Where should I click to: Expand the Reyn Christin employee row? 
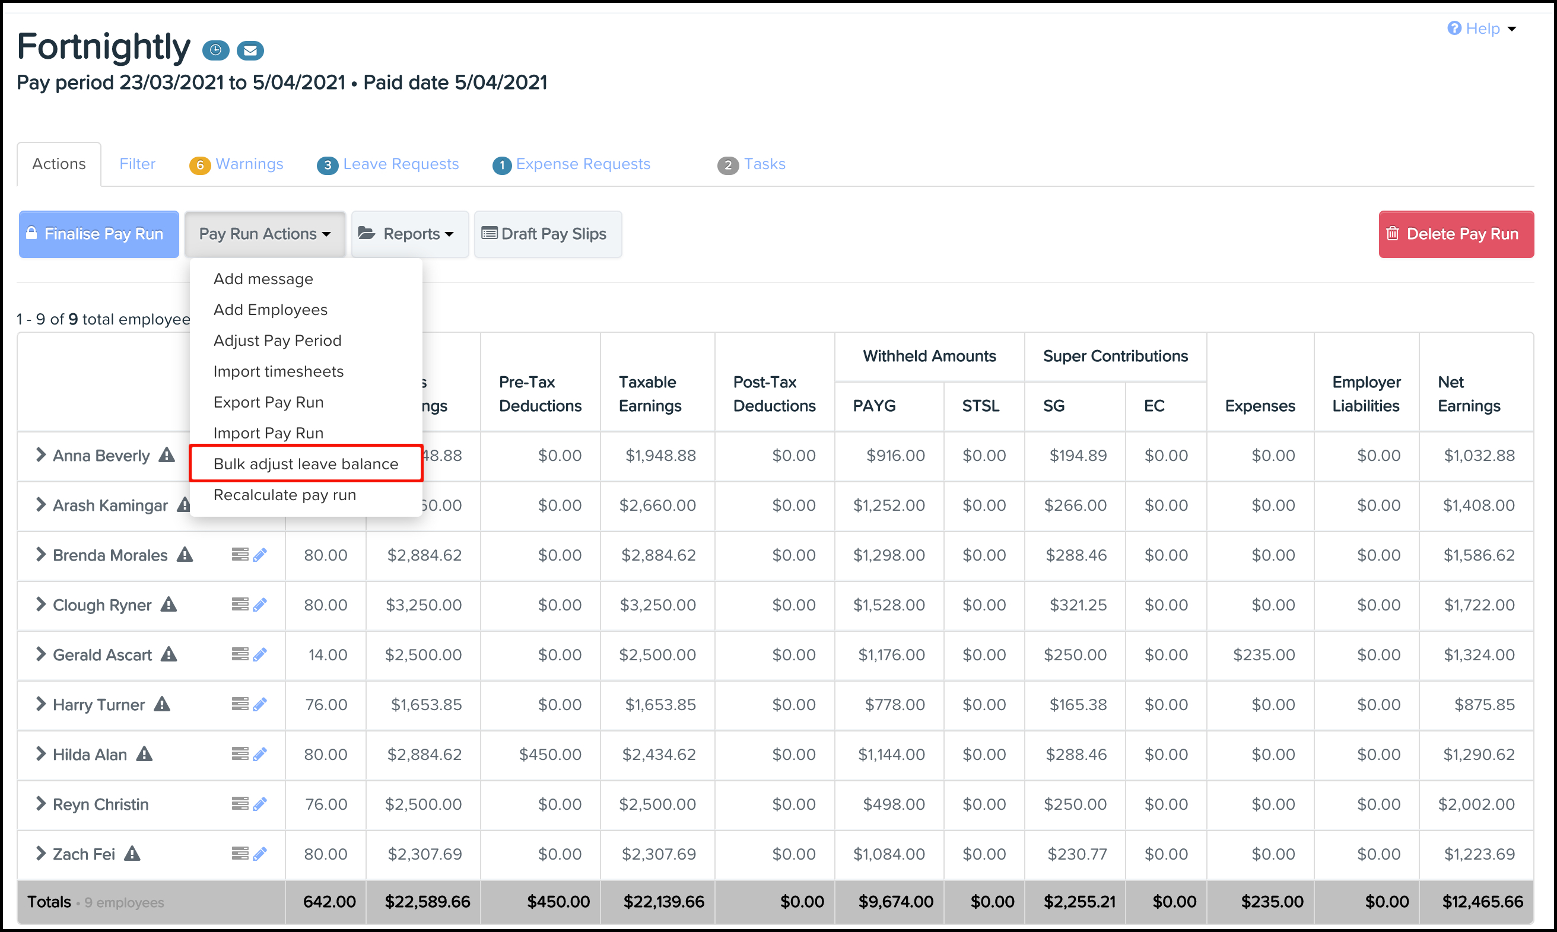coord(41,804)
